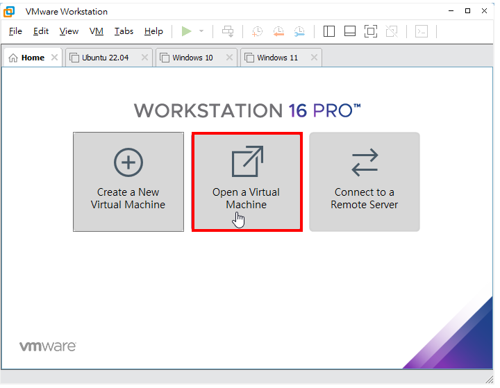The height and width of the screenshot is (388, 500).
Task: Click Create a New Virtual Machine label
Action: tap(128, 199)
